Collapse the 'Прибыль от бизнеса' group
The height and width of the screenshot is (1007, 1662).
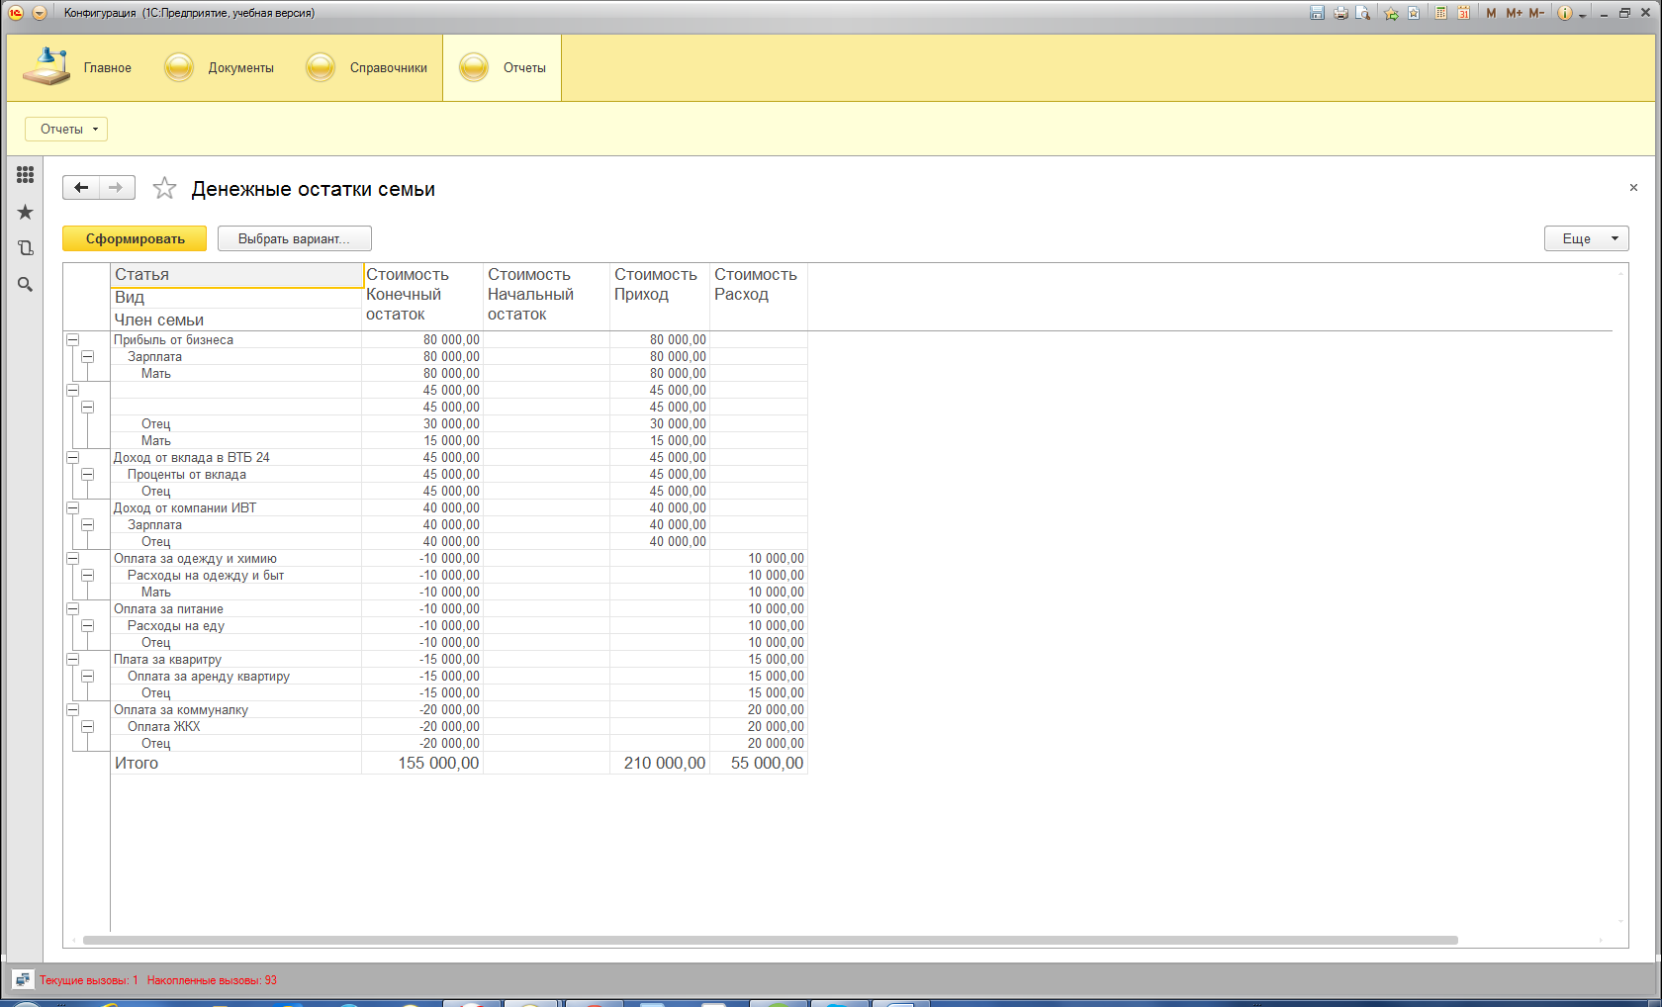(x=72, y=339)
